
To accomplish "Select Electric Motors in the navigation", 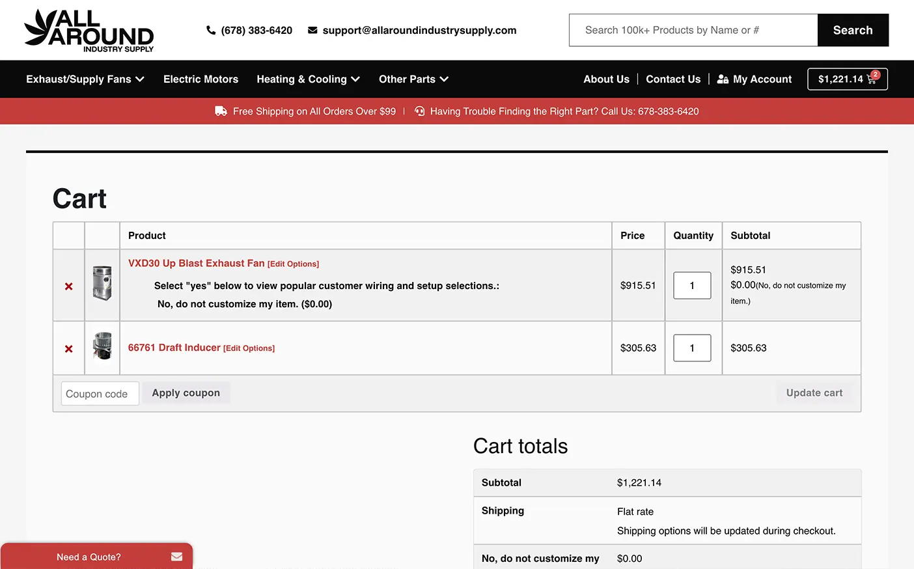I will [201, 79].
